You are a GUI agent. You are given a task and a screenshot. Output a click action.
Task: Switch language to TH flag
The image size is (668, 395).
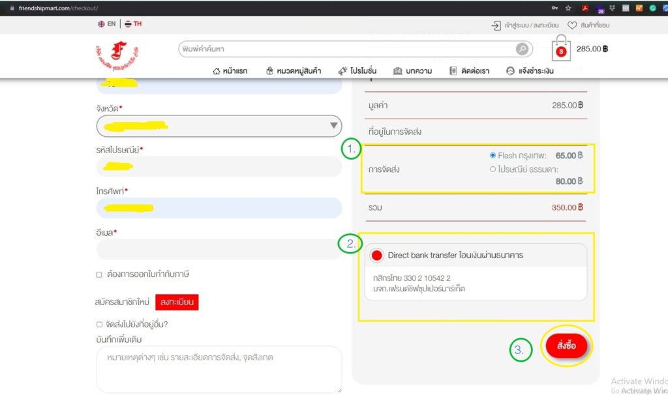pyautogui.click(x=133, y=23)
